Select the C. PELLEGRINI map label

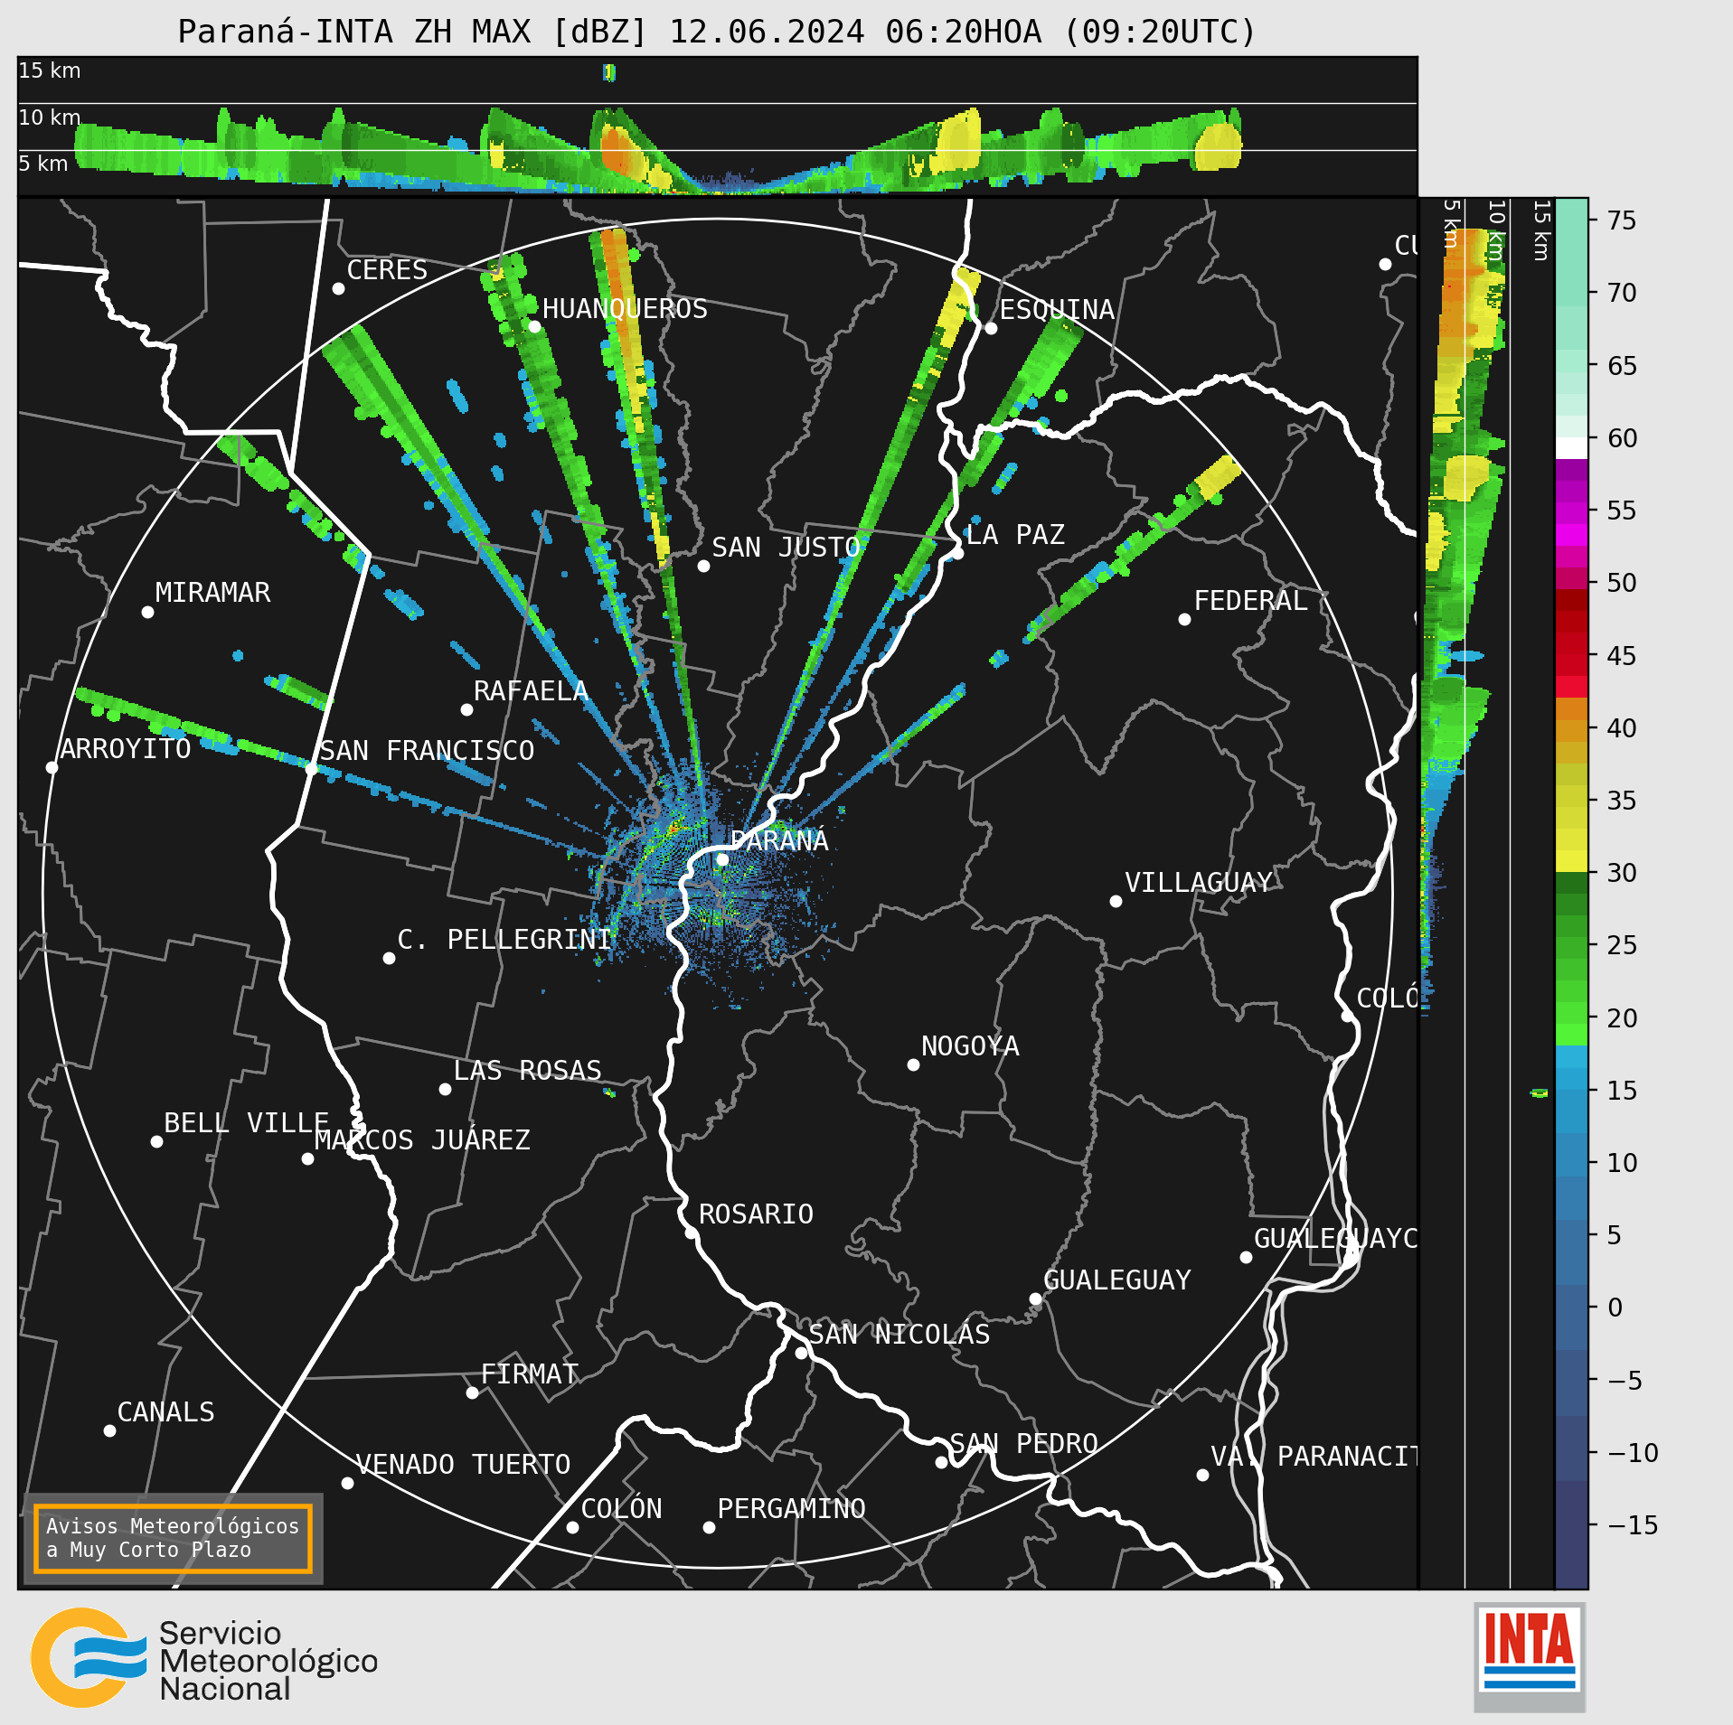(x=504, y=940)
